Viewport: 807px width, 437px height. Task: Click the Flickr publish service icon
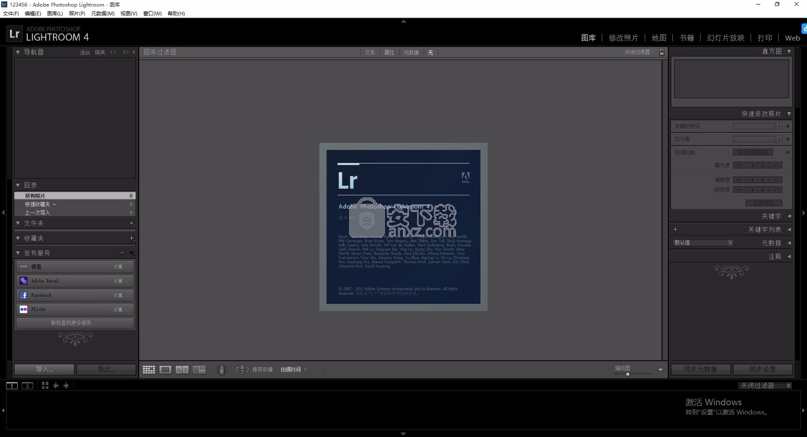click(x=24, y=309)
